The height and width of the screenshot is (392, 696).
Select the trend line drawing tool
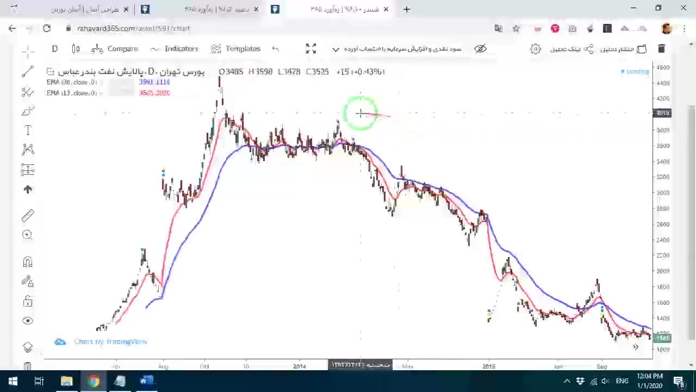pos(28,72)
